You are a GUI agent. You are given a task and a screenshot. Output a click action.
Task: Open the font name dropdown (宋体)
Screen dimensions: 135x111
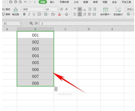44,9
